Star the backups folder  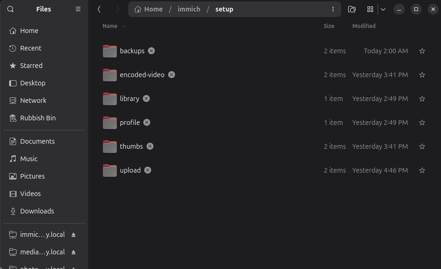pos(422,51)
